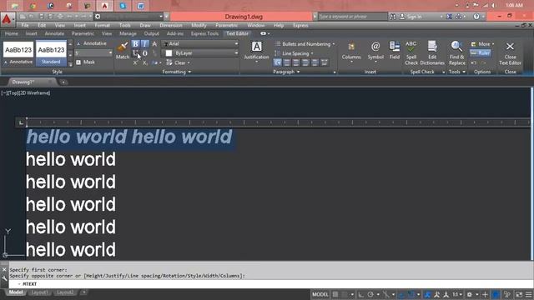Toggle Polar Tracking in status bar
The width and height of the screenshot is (534, 300).
point(370,294)
